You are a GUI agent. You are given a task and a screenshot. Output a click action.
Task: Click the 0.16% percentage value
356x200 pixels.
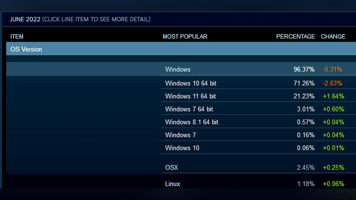306,135
